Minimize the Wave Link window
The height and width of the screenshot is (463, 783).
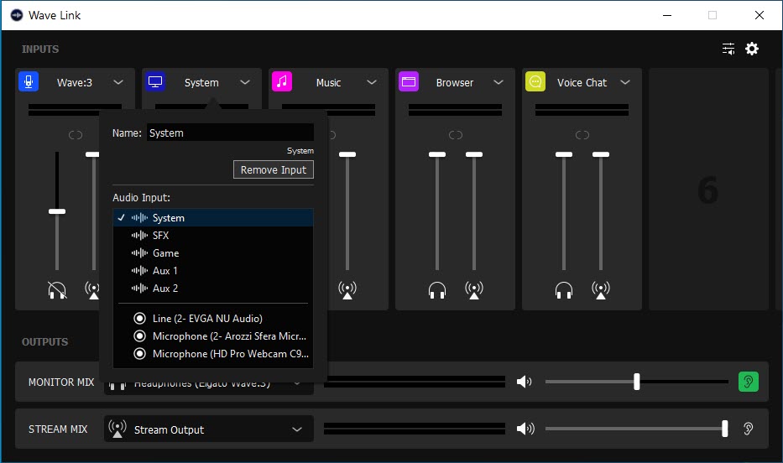pos(666,15)
